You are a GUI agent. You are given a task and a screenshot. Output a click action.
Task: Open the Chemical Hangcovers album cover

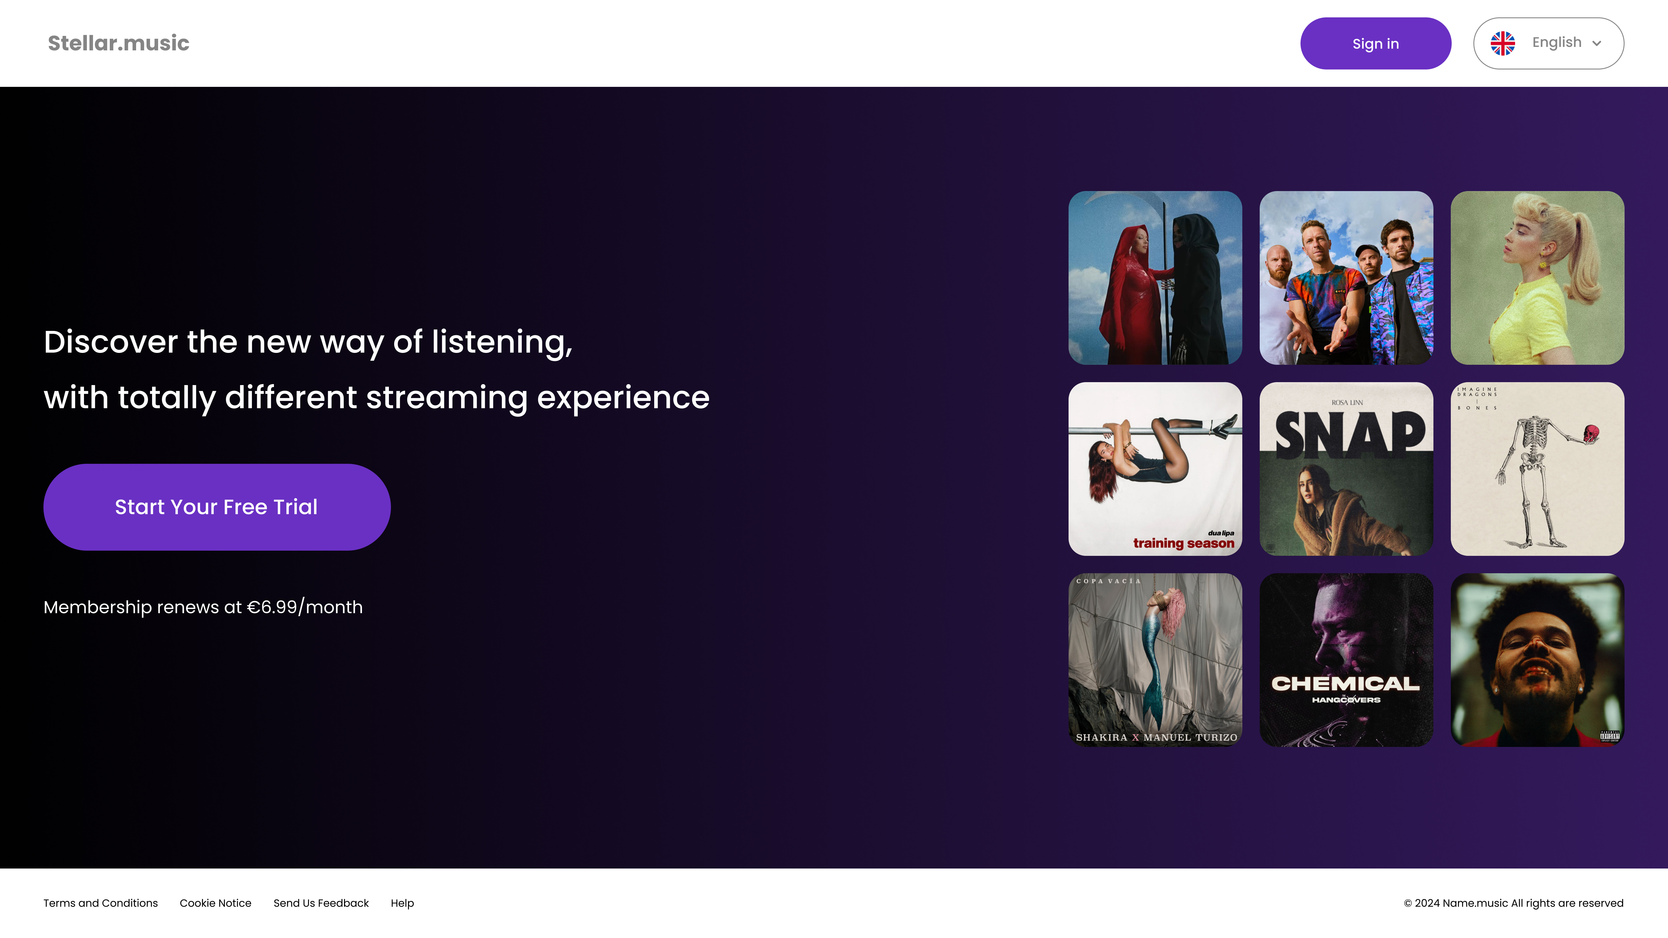pos(1346,660)
